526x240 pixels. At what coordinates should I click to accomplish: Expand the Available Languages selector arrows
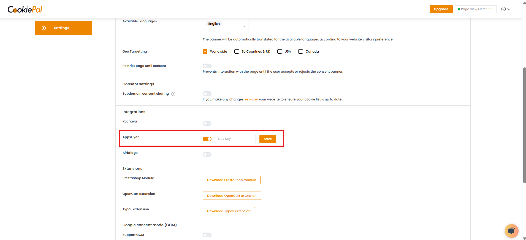pos(244,27)
